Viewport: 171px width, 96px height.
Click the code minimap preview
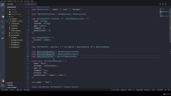[x=164, y=12]
